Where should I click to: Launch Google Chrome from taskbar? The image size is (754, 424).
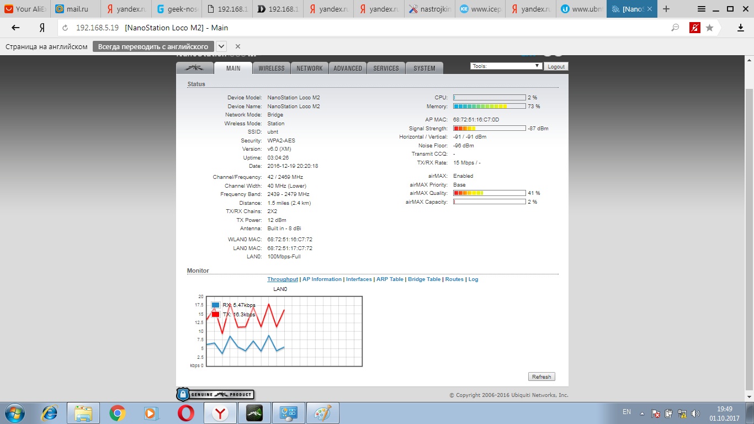click(117, 413)
